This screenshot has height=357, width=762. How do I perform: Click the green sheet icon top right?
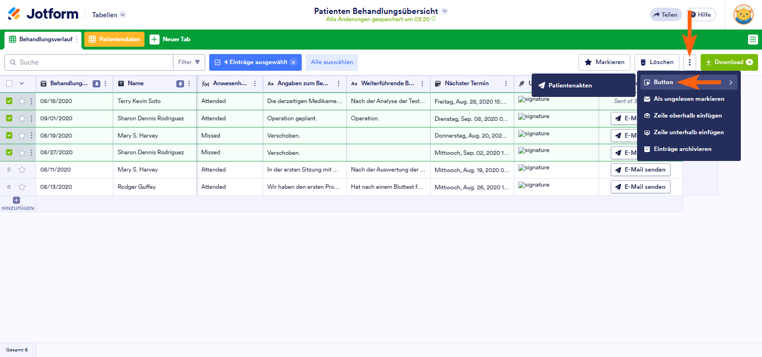point(754,39)
